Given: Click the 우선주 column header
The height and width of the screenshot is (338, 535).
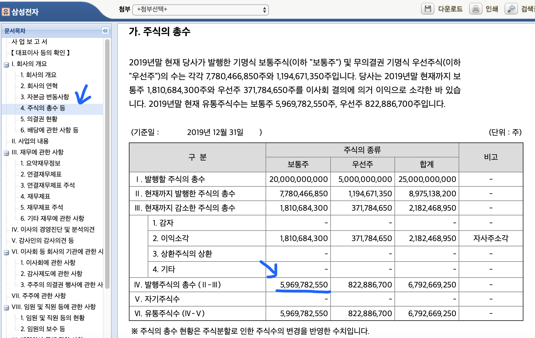Looking at the screenshot, I should tap(362, 165).
